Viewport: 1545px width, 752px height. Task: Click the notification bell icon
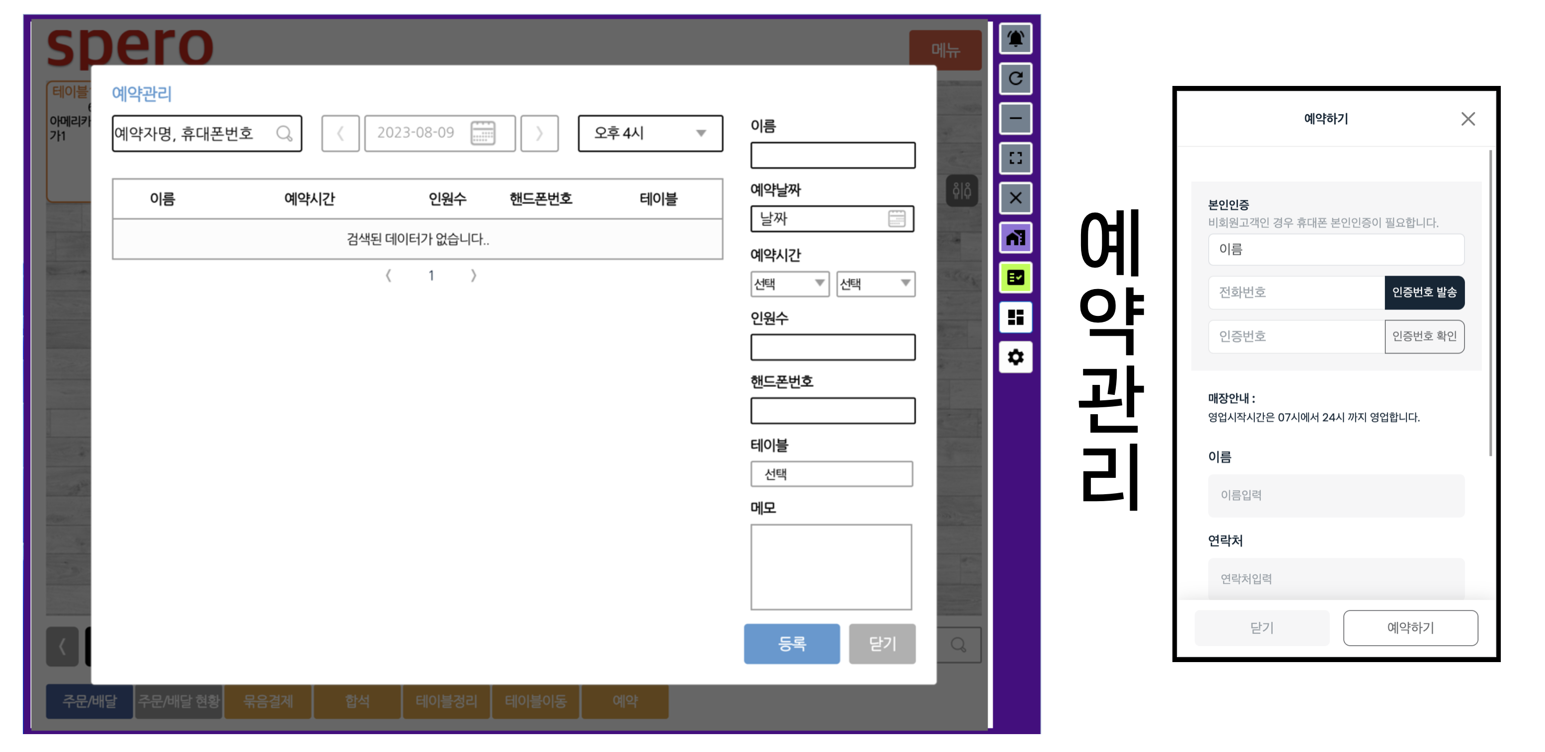click(1015, 39)
